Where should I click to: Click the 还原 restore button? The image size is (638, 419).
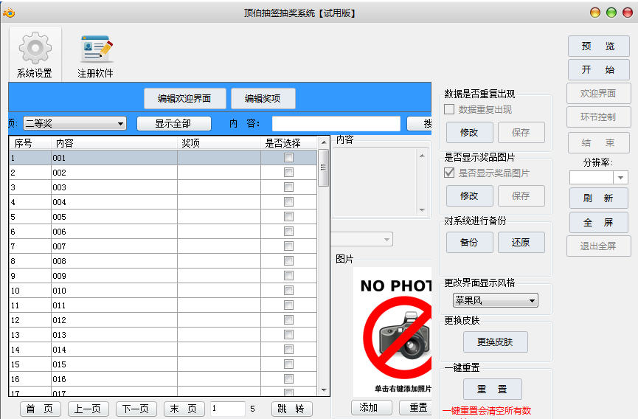click(521, 243)
